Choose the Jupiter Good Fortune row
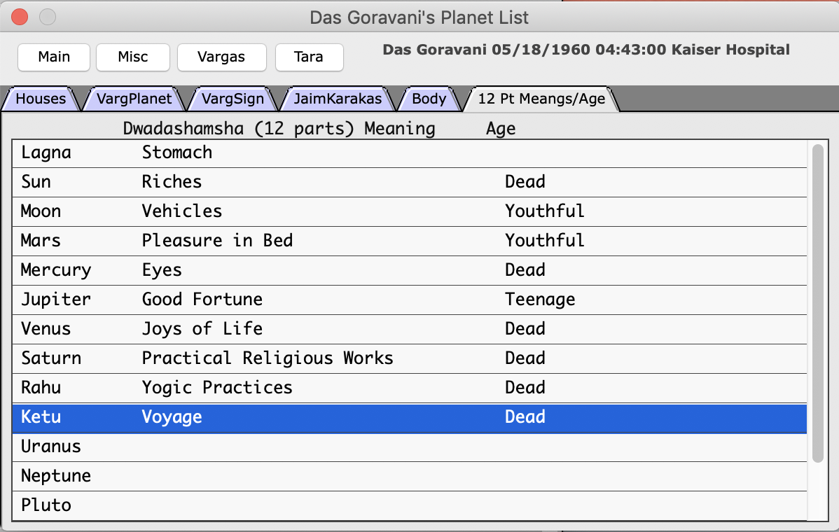839x532 pixels. click(x=409, y=300)
